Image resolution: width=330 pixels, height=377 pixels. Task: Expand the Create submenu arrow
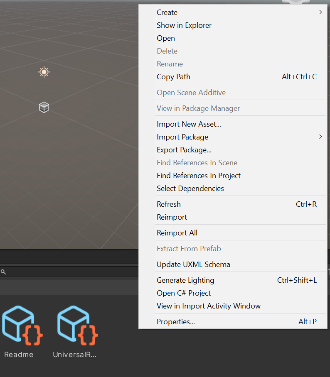coord(320,12)
